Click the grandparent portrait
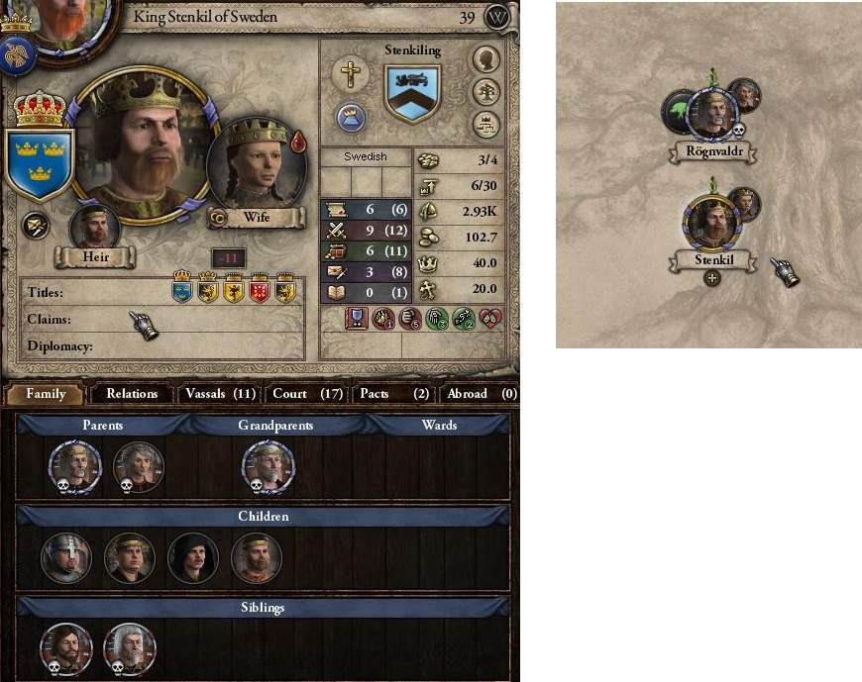 click(269, 467)
